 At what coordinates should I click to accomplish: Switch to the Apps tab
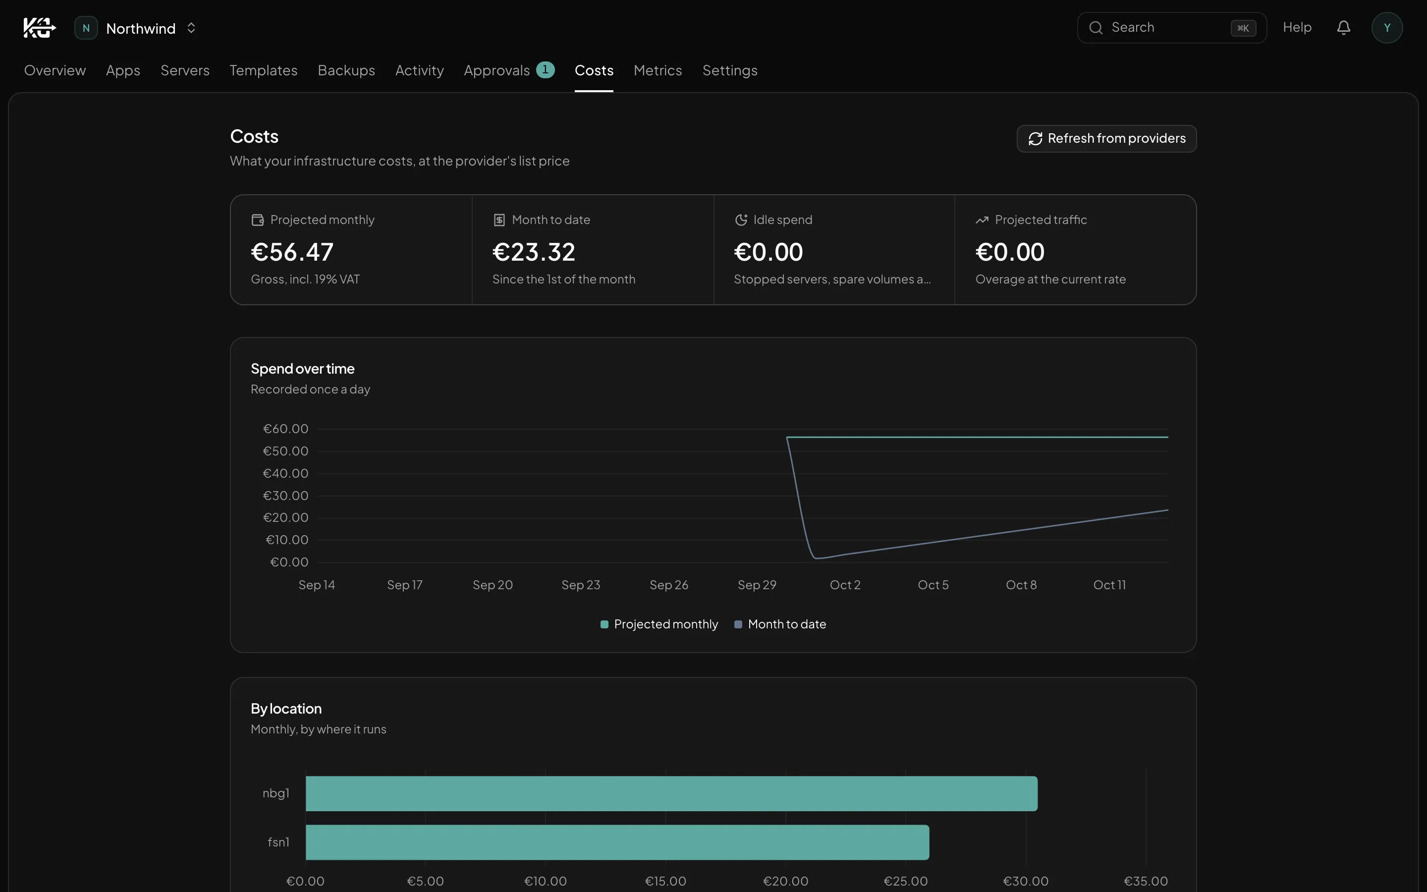click(x=123, y=70)
